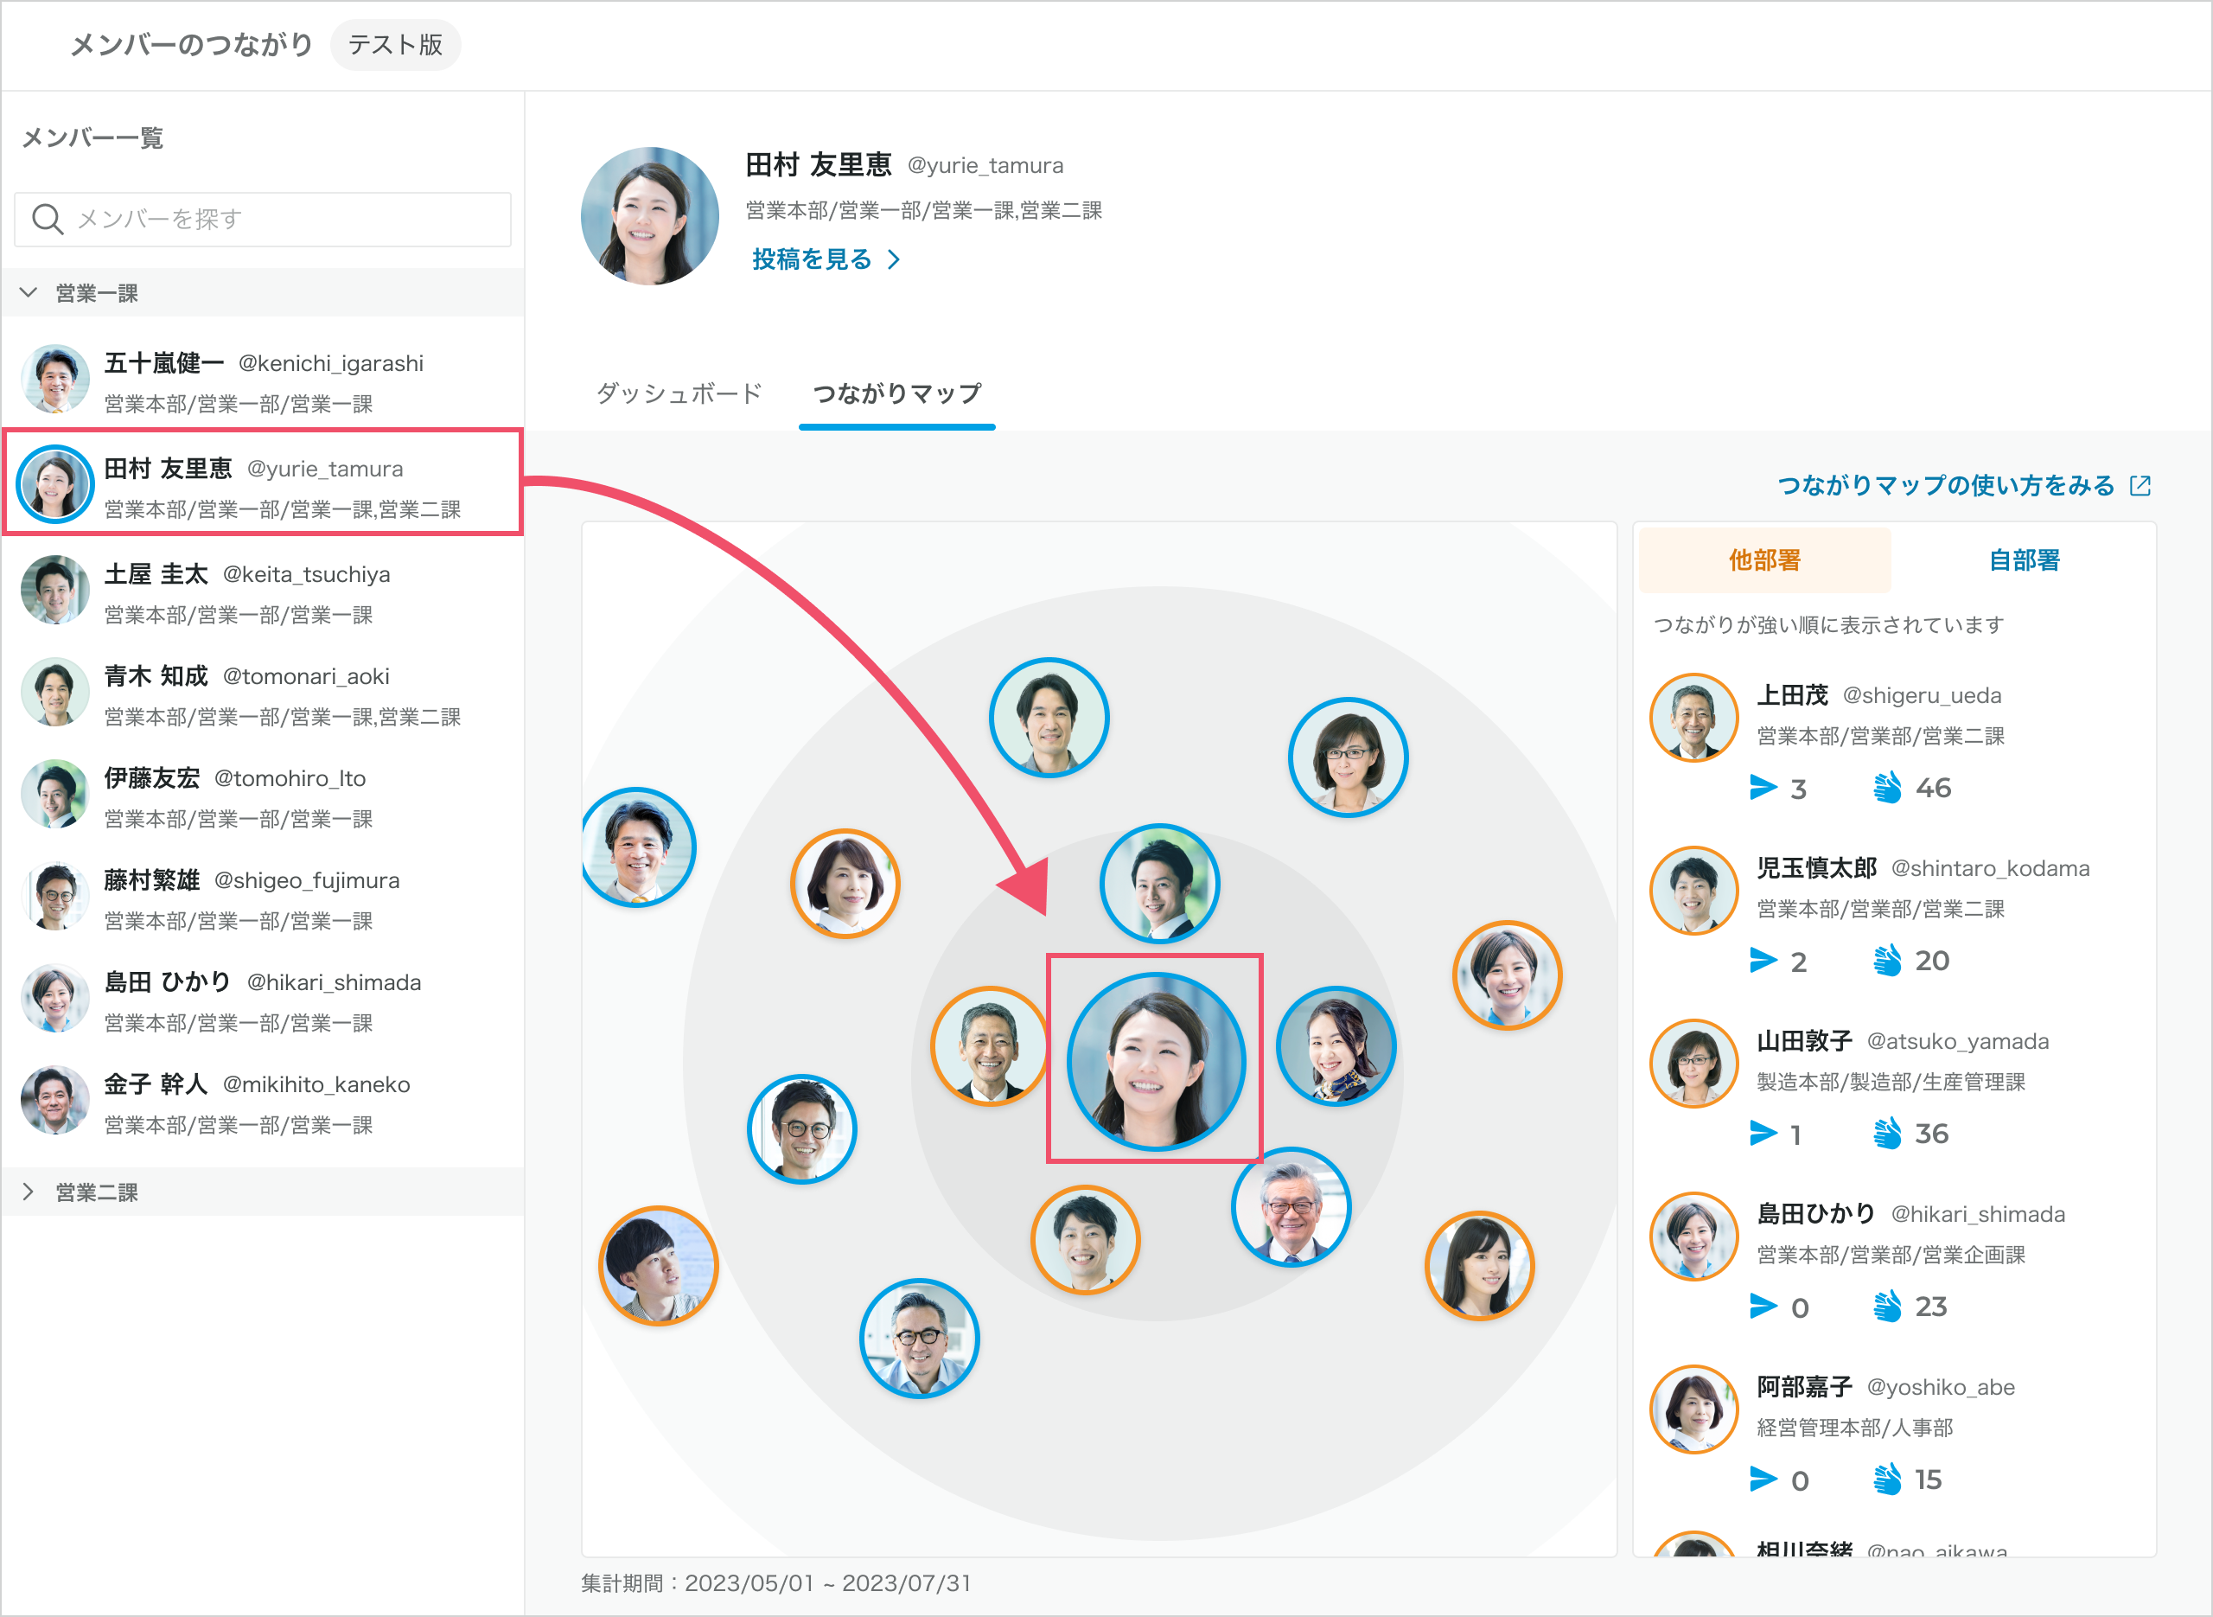2213x1617 pixels.
Task: Click the 集計期間 date range text
Action: 775,1582
